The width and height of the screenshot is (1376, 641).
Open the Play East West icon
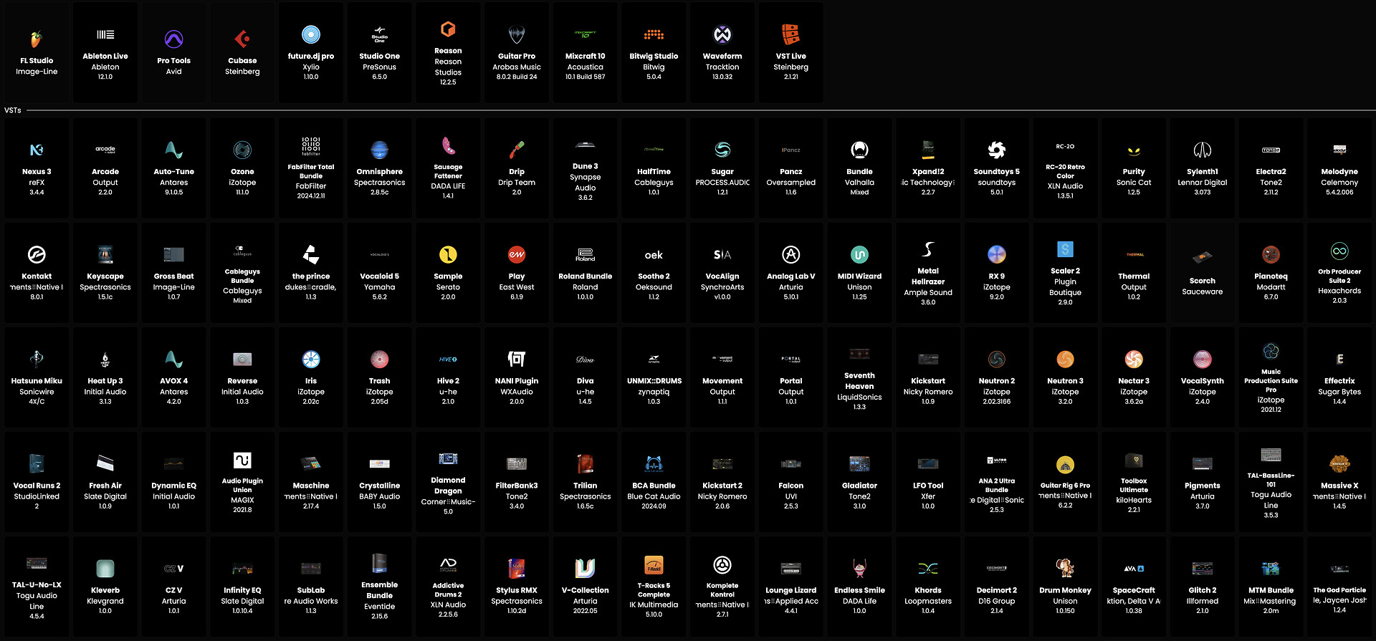[517, 254]
